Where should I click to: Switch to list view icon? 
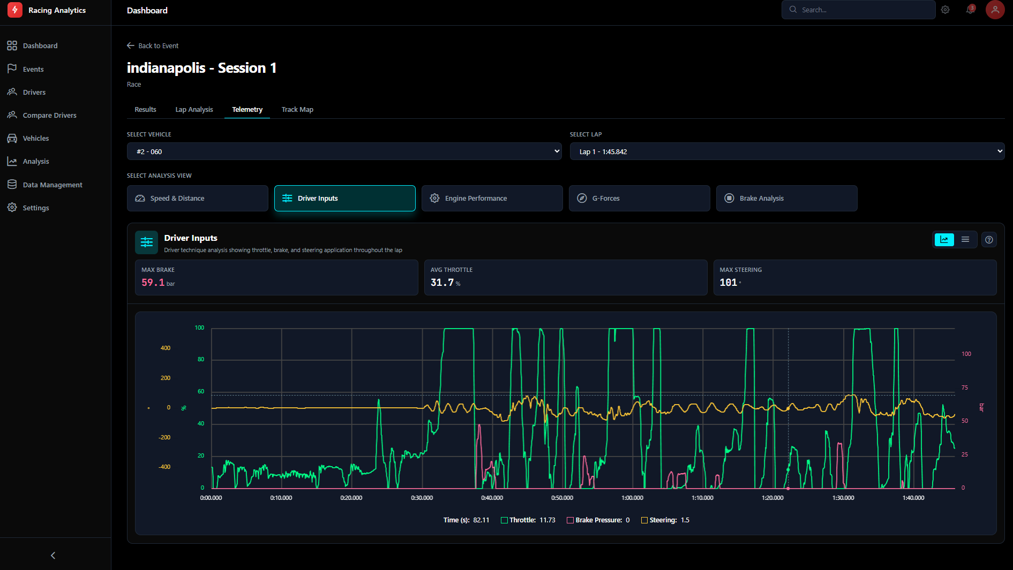click(x=965, y=239)
